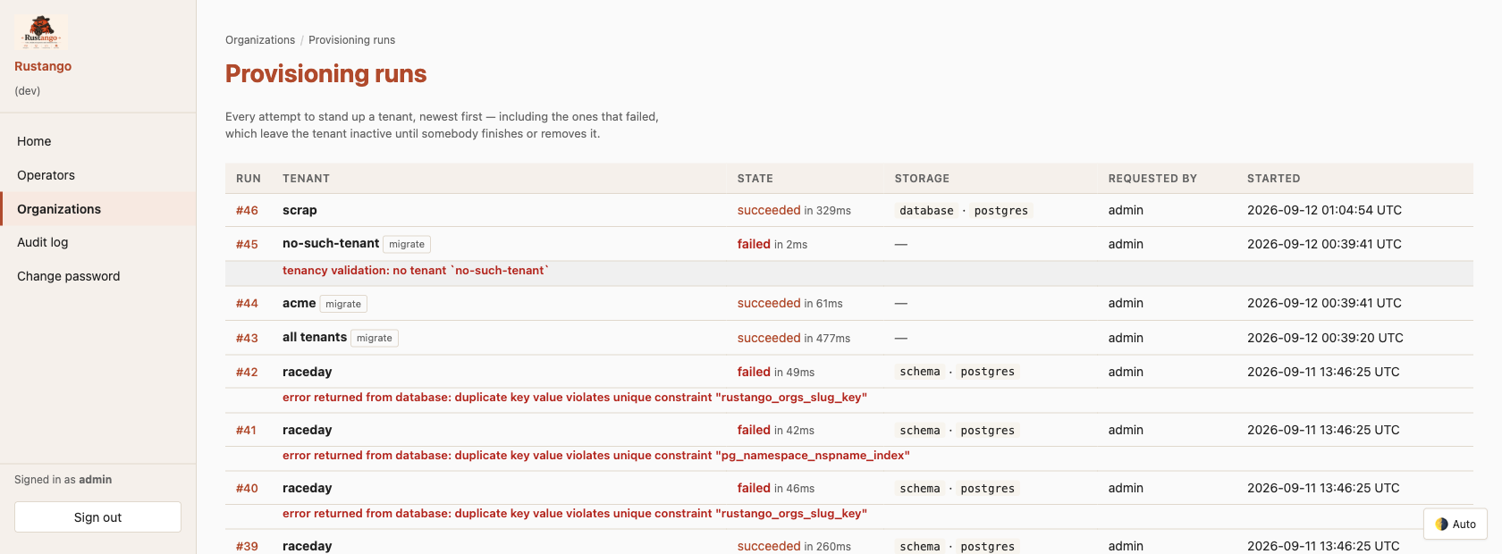This screenshot has width=1502, height=554.
Task: Click rustango_orgs_slug_key error under run #42
Action: tap(575, 397)
